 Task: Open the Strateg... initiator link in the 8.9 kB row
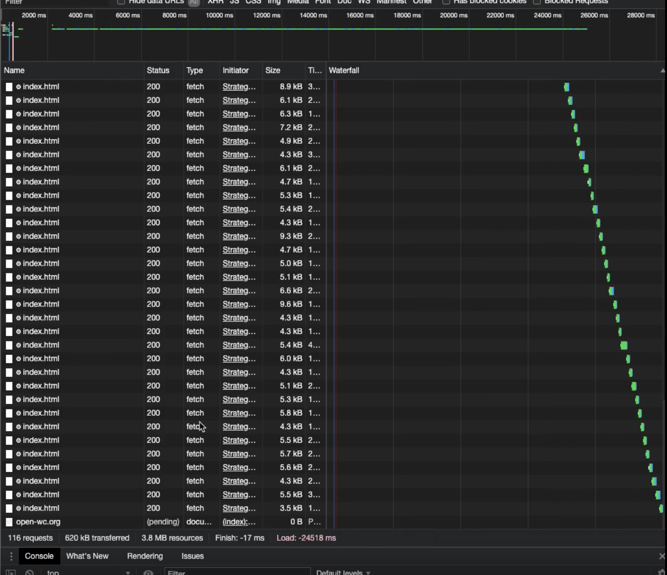click(x=239, y=87)
